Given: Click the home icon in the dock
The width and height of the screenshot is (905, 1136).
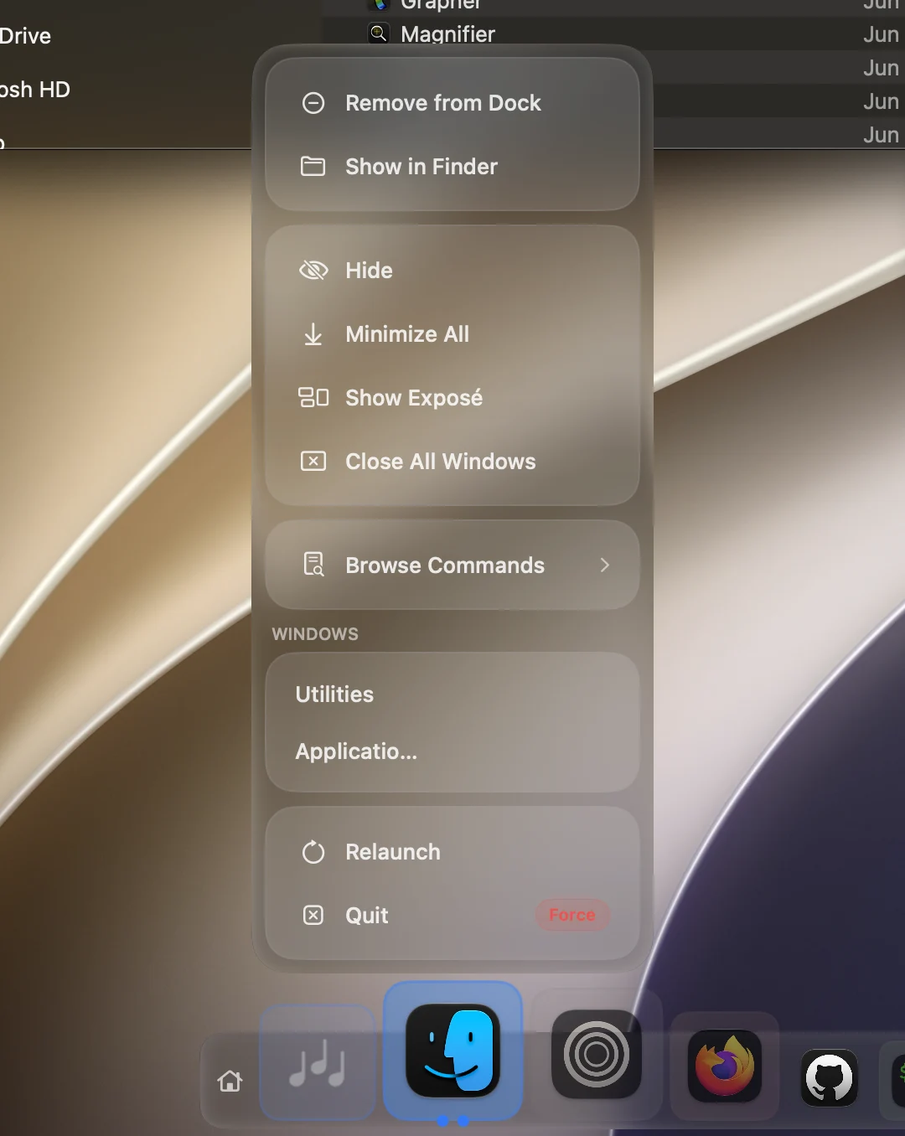Looking at the screenshot, I should [230, 1082].
